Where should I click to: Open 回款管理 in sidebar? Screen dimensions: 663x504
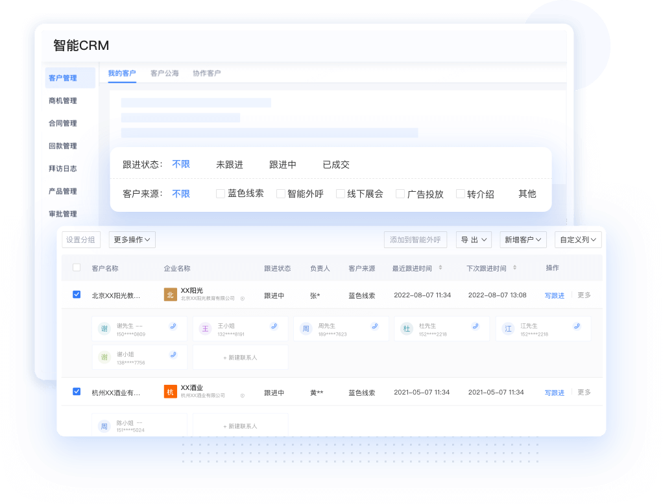(62, 146)
